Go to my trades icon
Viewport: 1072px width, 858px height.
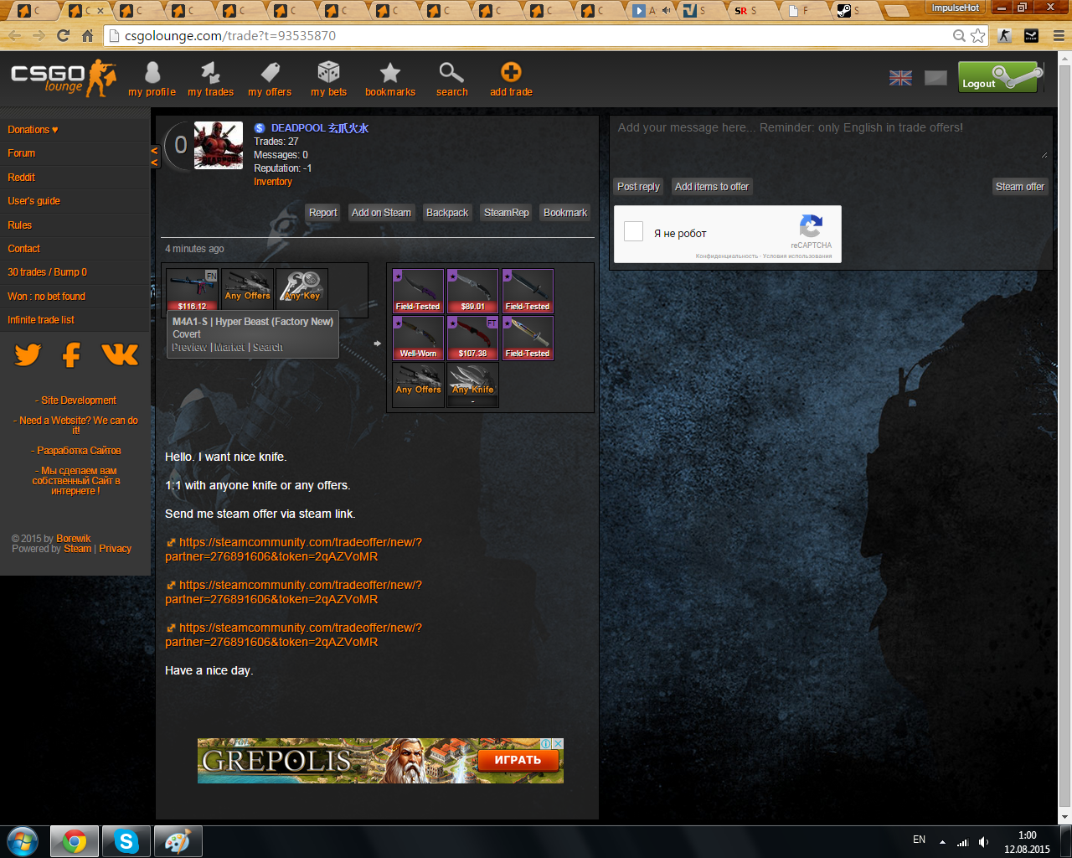tap(210, 74)
